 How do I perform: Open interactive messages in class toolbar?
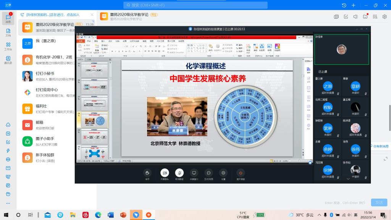(x=208, y=173)
